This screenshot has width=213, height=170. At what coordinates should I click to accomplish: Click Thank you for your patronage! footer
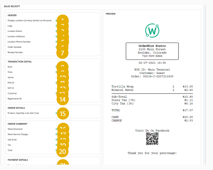152,153
